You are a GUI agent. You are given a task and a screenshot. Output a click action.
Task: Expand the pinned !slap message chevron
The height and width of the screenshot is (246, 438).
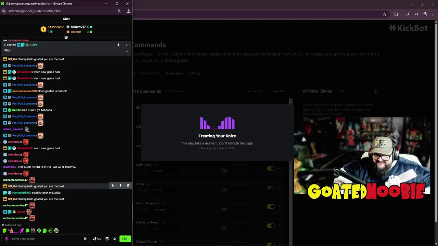[127, 51]
